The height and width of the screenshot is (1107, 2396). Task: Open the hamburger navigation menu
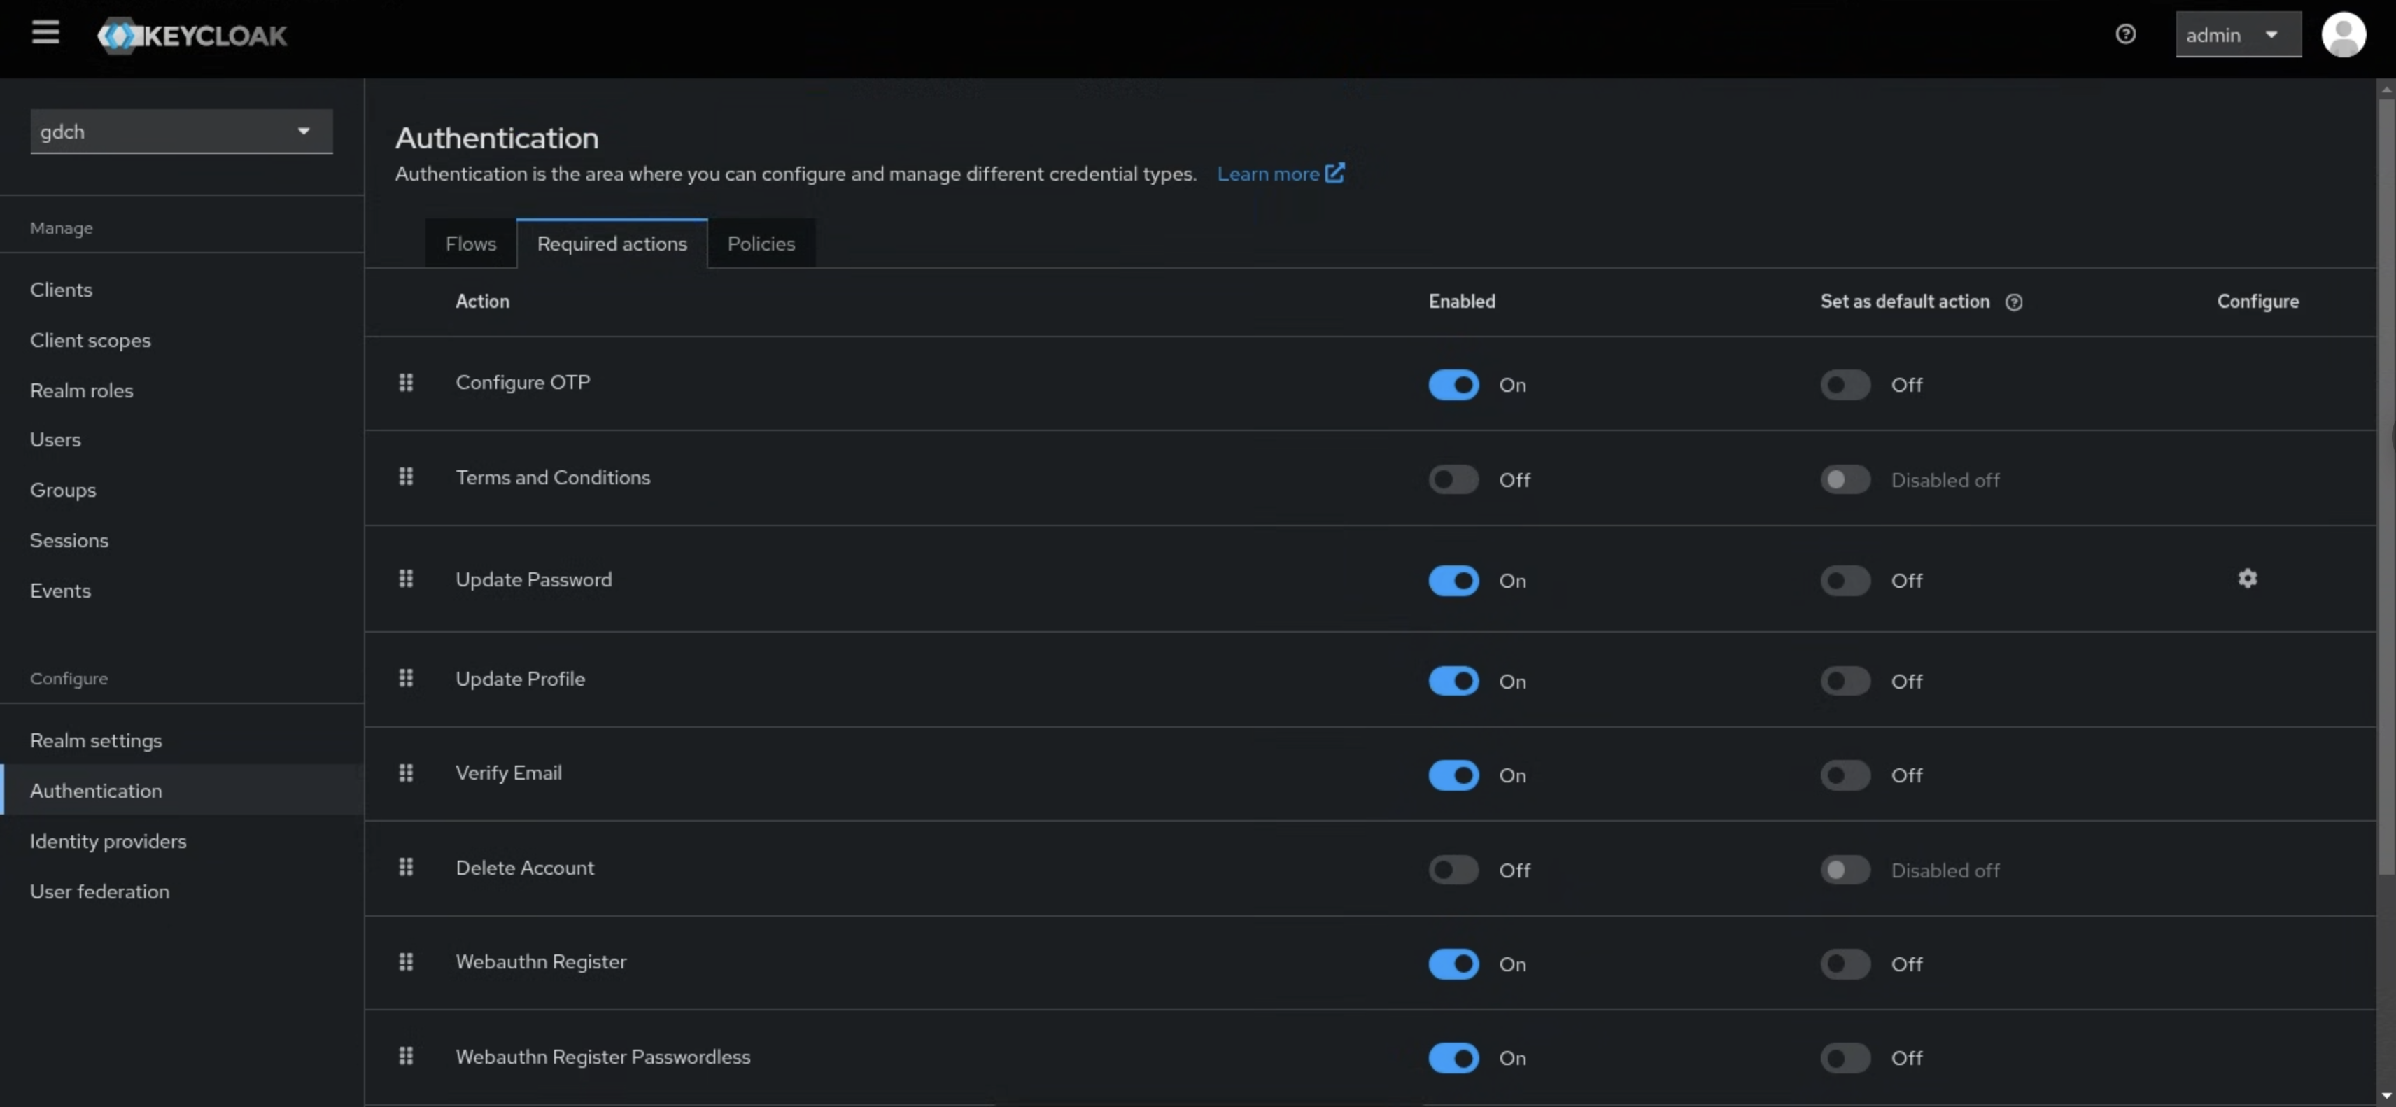point(45,33)
